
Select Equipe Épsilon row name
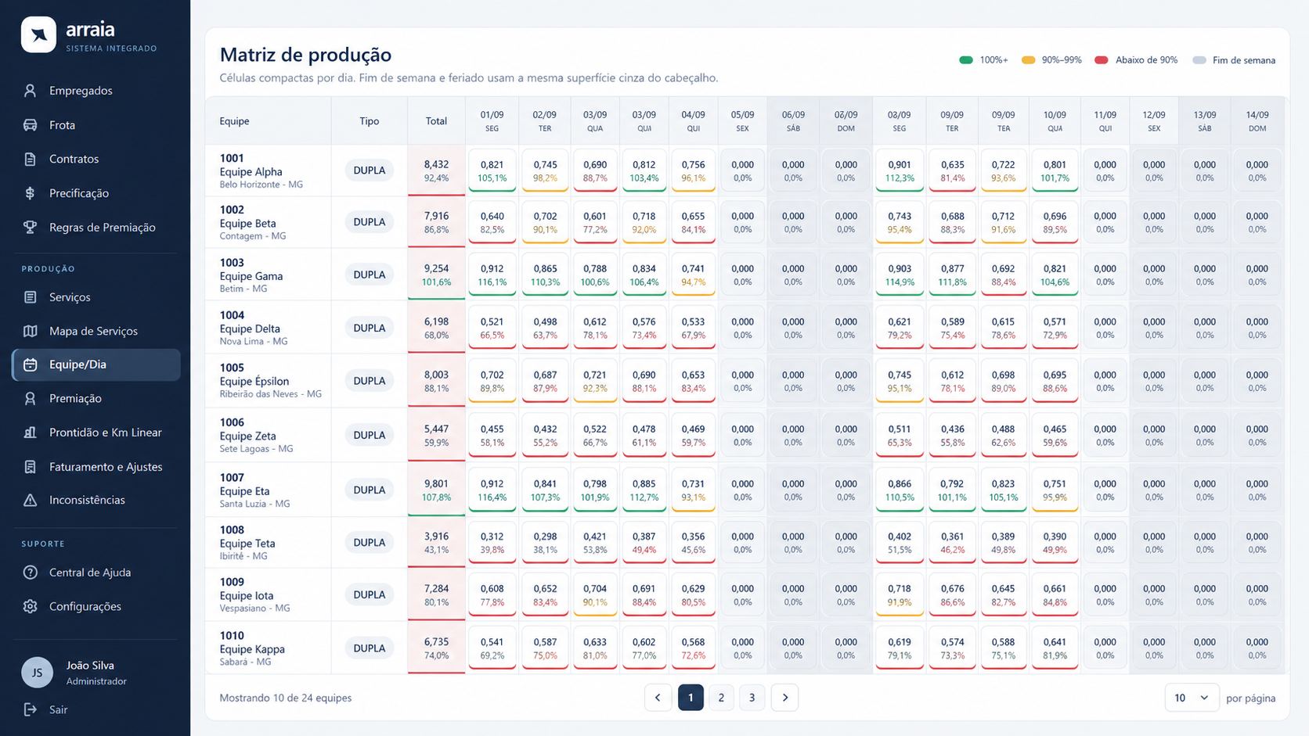[254, 382]
